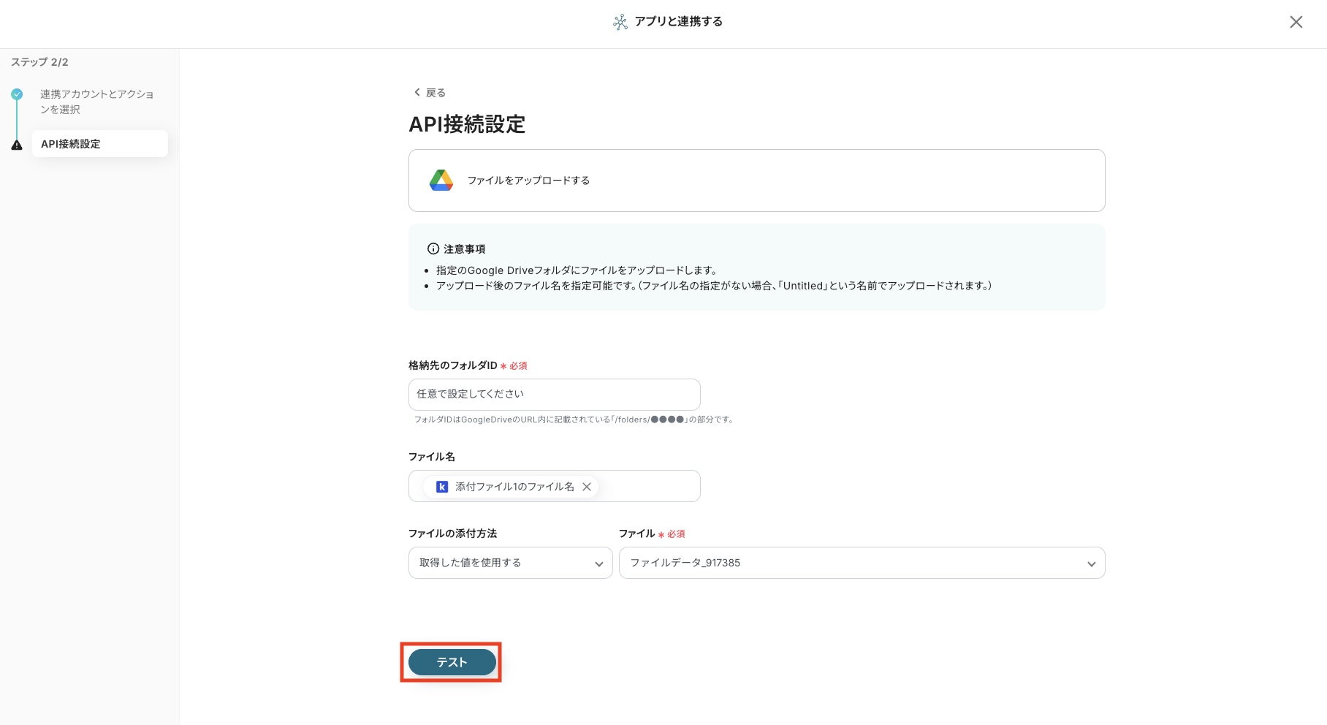Click the first note about Google Drive upload

pos(577,270)
